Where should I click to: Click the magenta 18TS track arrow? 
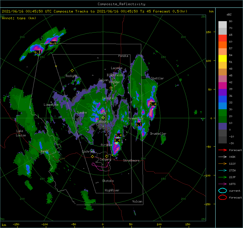[x=222, y=184]
